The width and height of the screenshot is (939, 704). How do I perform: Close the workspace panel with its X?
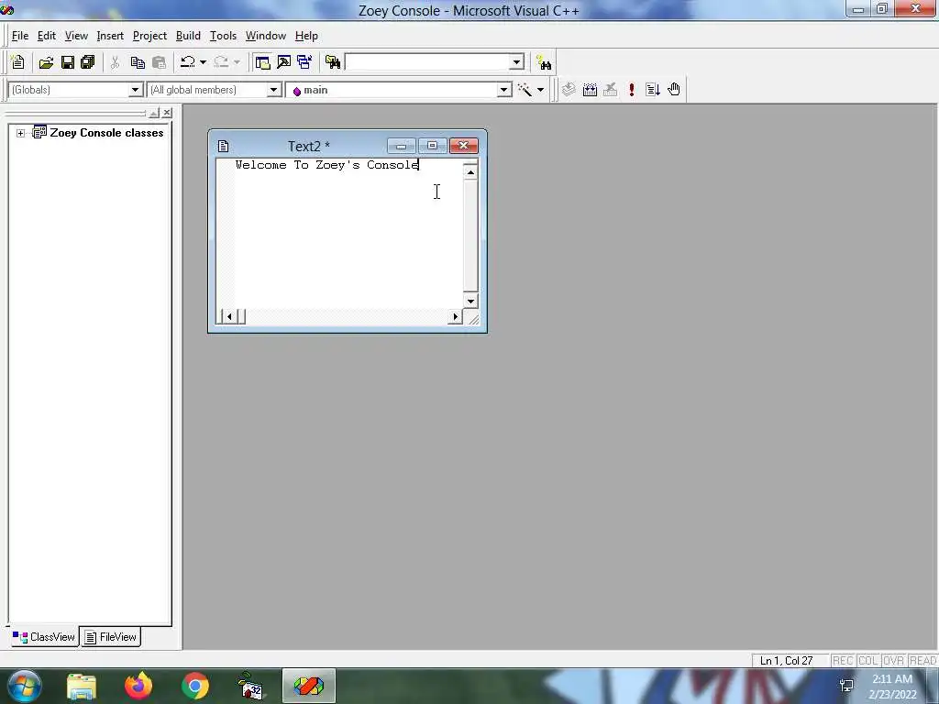pyautogui.click(x=167, y=113)
